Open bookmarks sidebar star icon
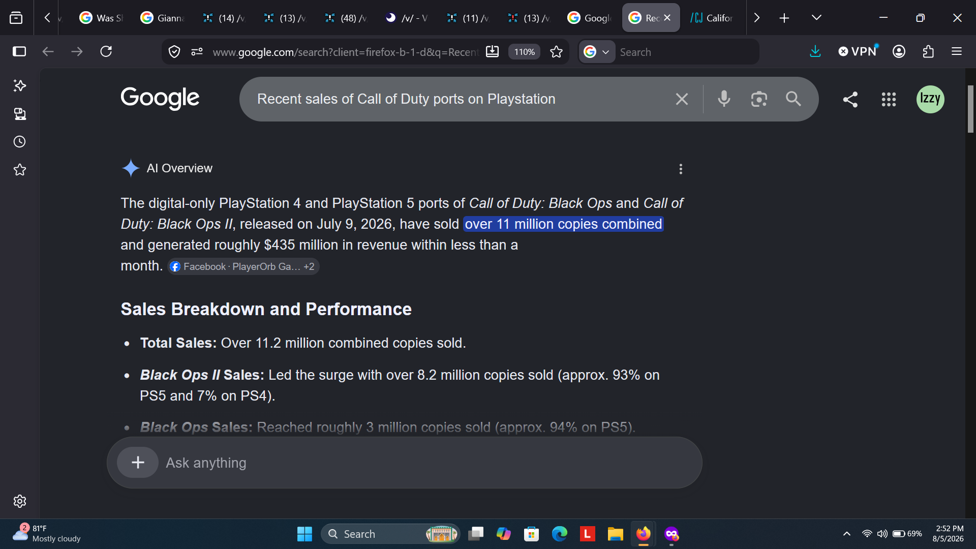Viewport: 976px width, 549px height. pos(20,170)
